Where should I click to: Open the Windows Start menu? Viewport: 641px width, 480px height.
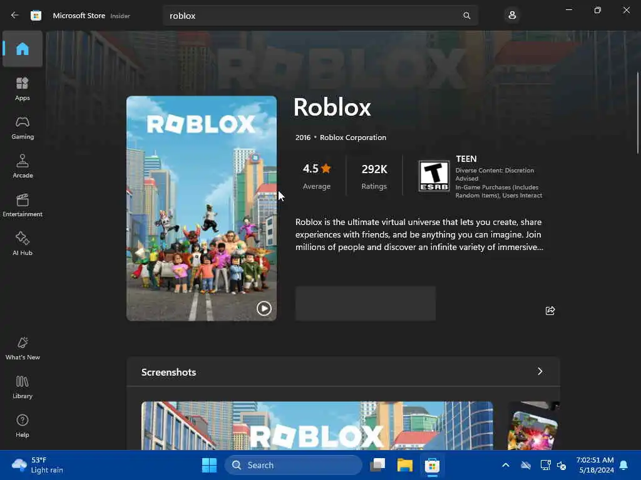[209, 465]
